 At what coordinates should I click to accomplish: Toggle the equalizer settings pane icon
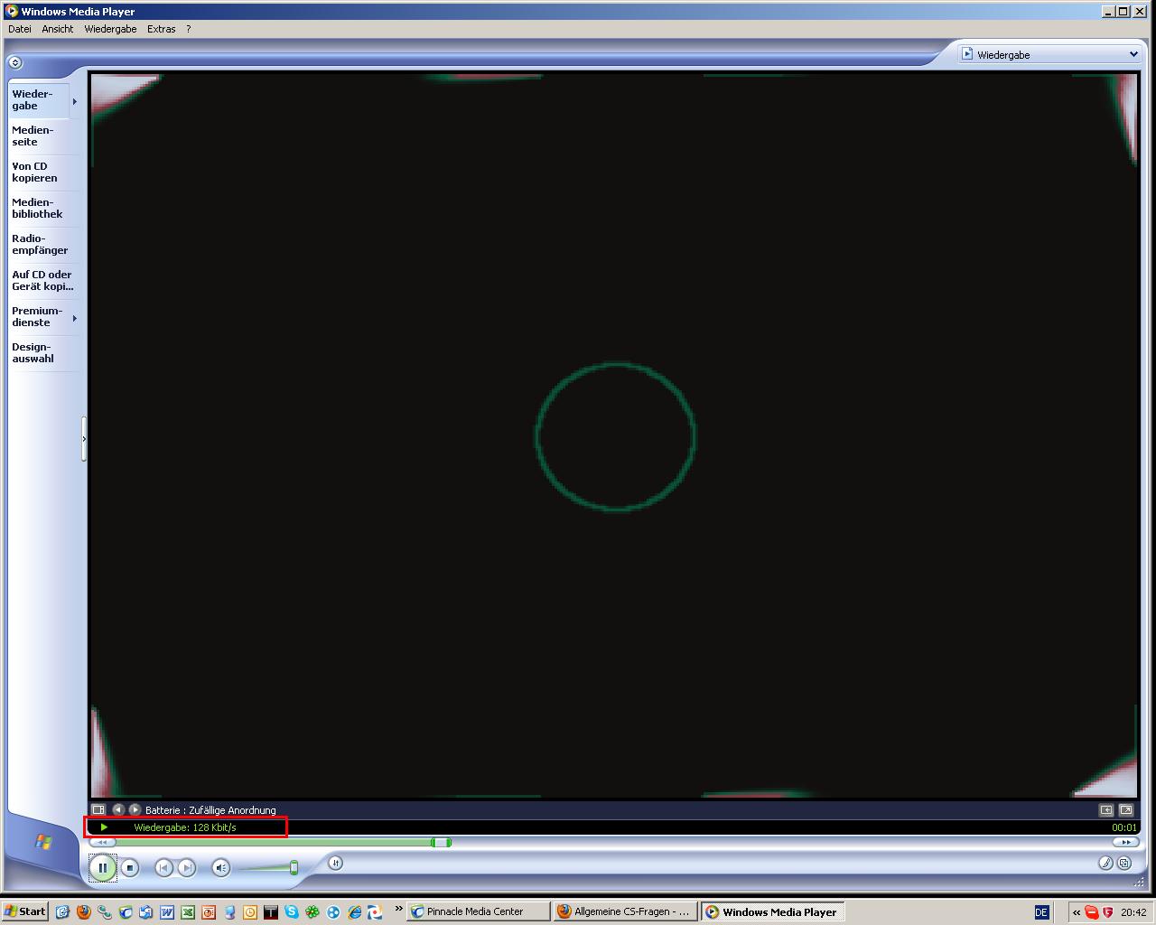coord(98,810)
